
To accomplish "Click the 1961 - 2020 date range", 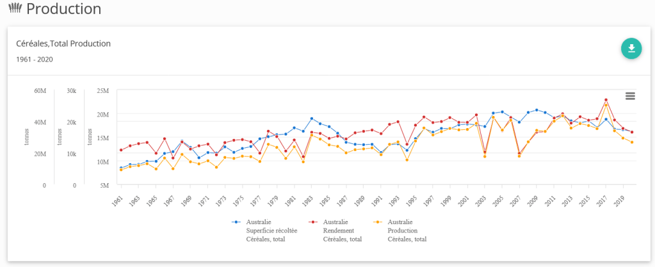I will pyautogui.click(x=34, y=60).
